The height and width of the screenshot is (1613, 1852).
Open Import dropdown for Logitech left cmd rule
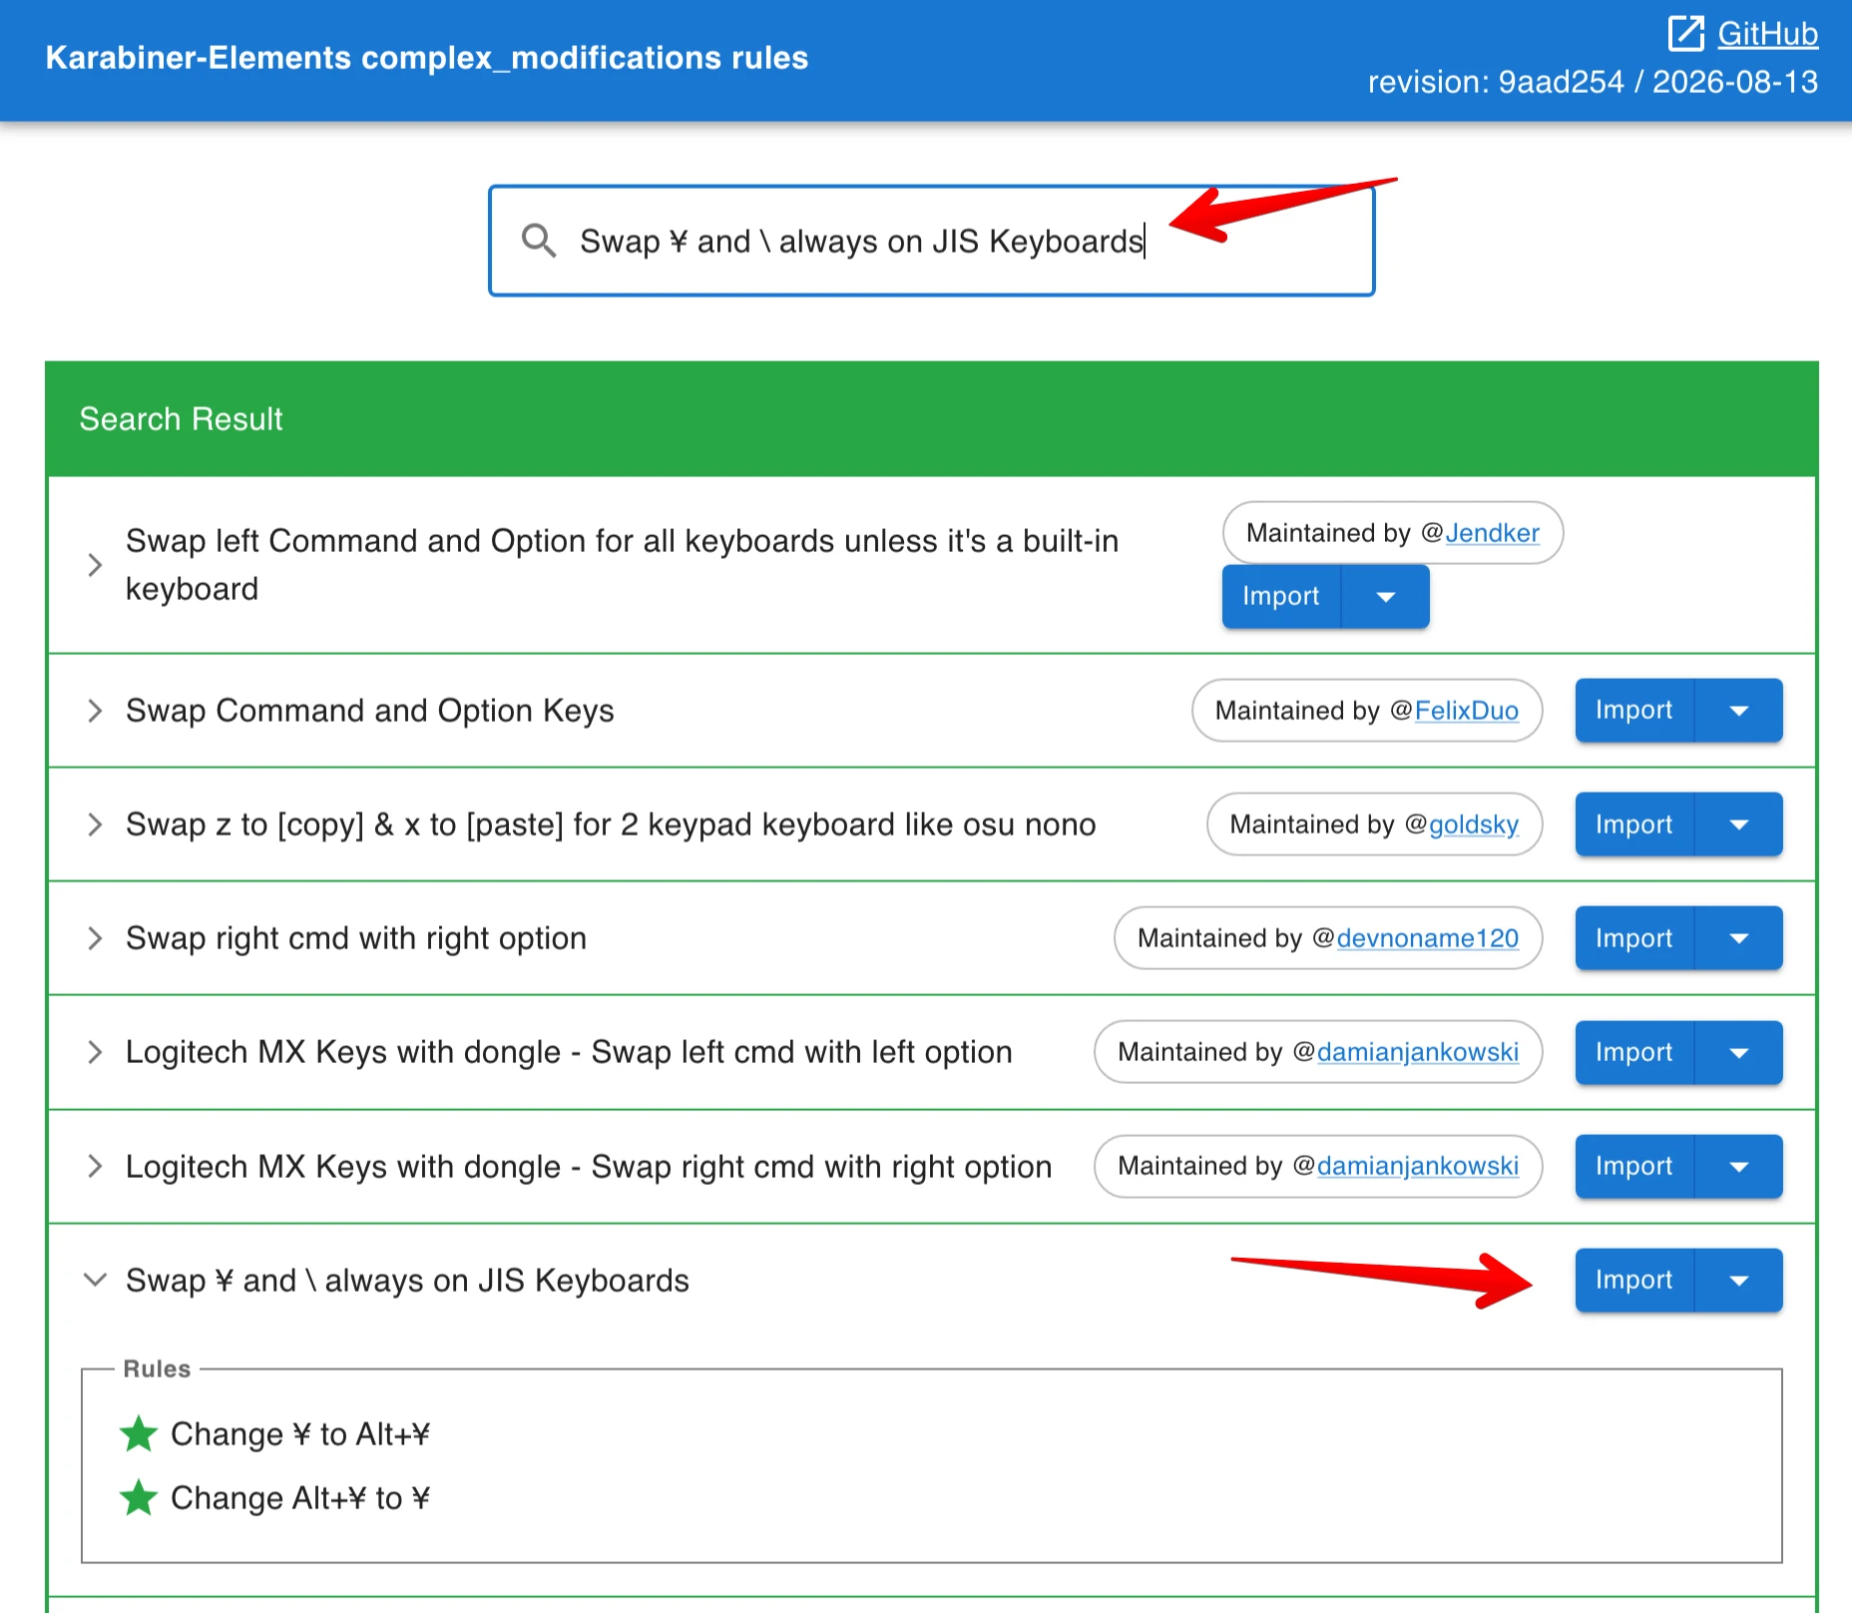[x=1739, y=1052]
